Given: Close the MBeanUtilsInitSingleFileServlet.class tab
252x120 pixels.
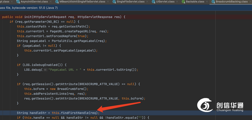Looking at the screenshot, I should point(108,2).
